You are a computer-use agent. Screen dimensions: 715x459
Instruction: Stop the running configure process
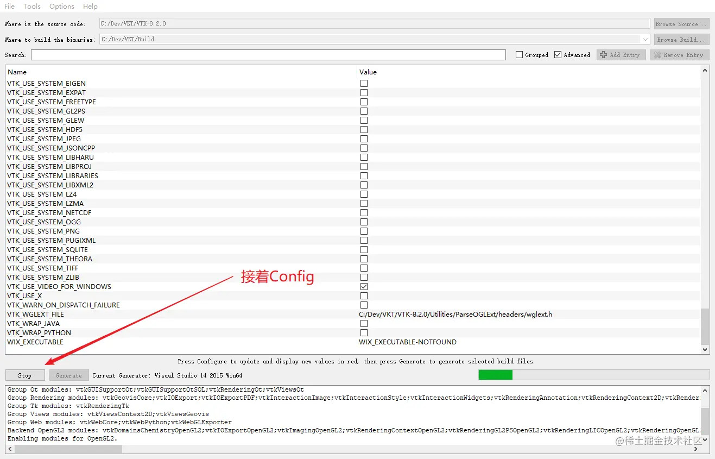[x=25, y=375]
